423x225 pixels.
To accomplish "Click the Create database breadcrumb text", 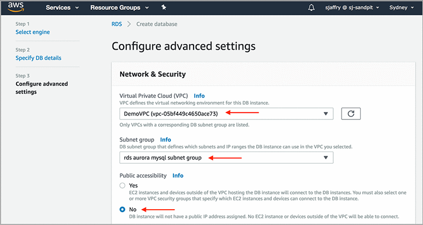I will click(x=157, y=24).
